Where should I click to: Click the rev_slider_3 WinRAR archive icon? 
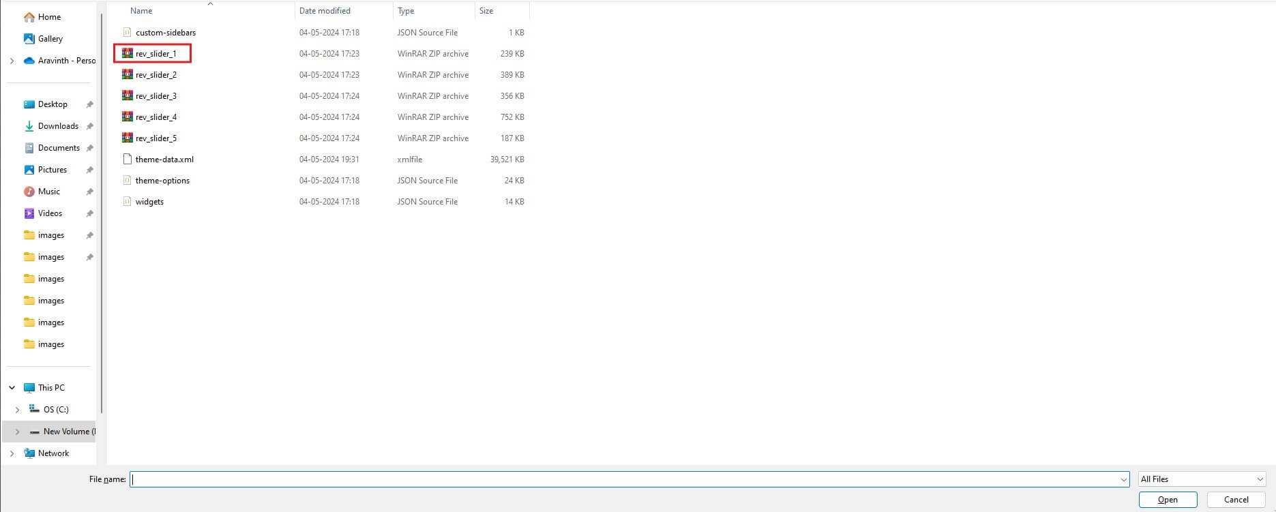(127, 95)
